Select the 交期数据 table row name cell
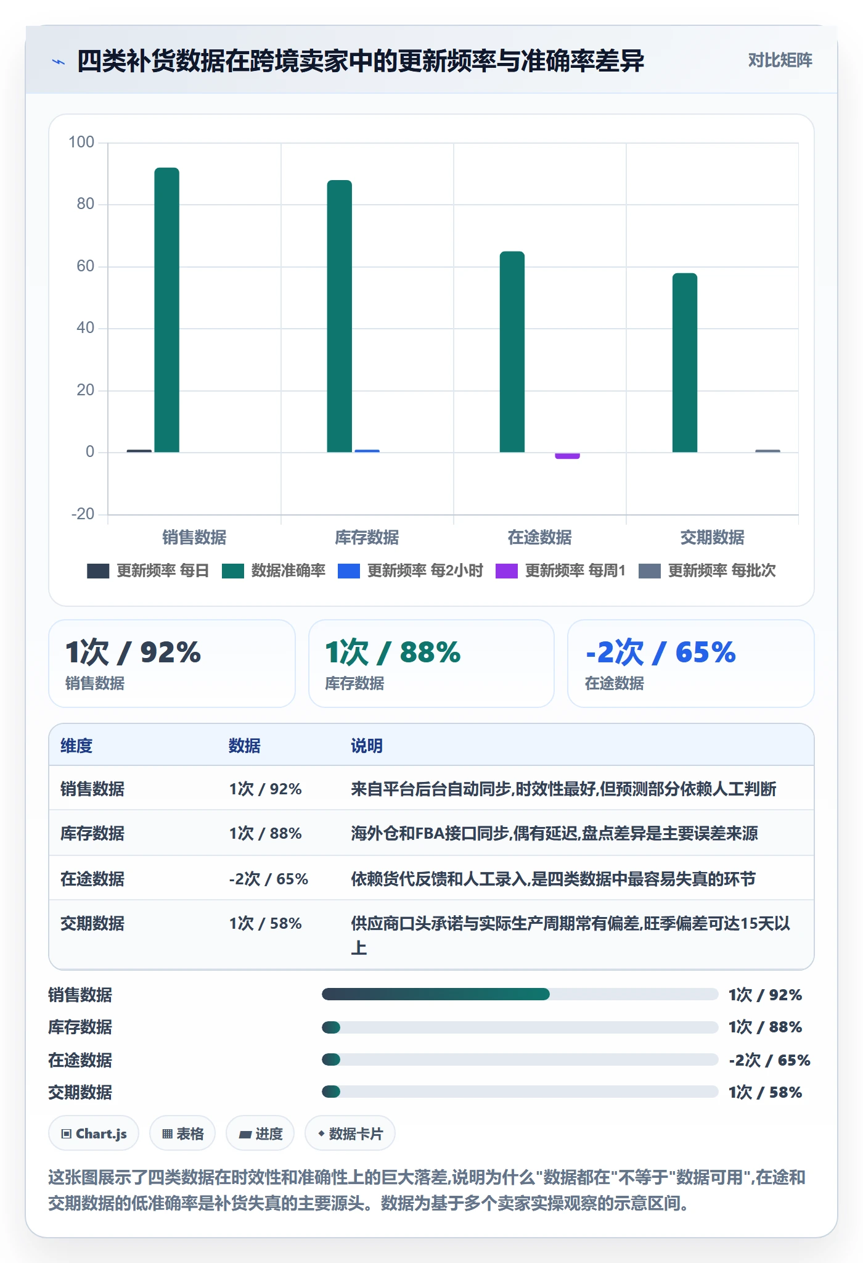863x1263 pixels. tap(92, 923)
